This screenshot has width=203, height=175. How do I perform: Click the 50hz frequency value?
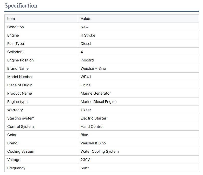(85, 168)
